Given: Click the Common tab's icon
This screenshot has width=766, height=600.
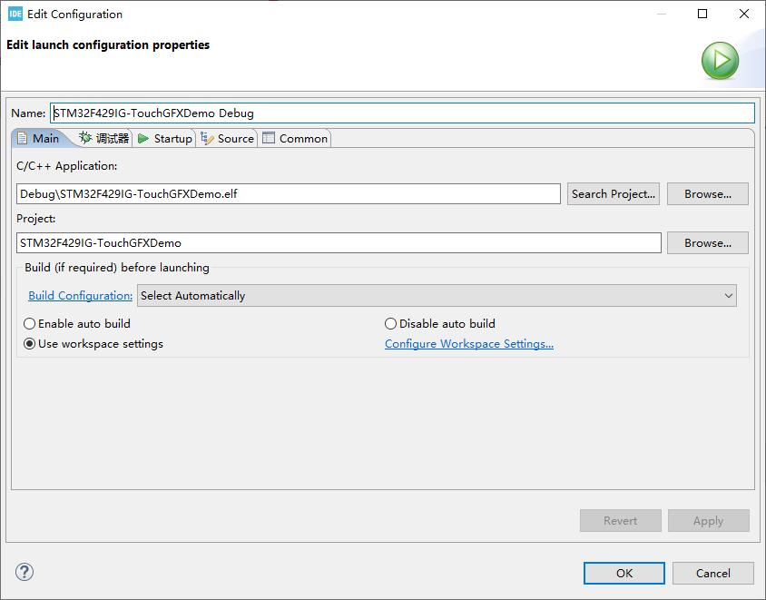Looking at the screenshot, I should (x=269, y=139).
